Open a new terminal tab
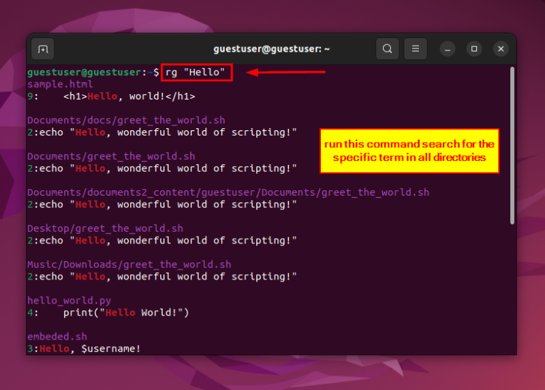The height and width of the screenshot is (390, 545). 43,49
